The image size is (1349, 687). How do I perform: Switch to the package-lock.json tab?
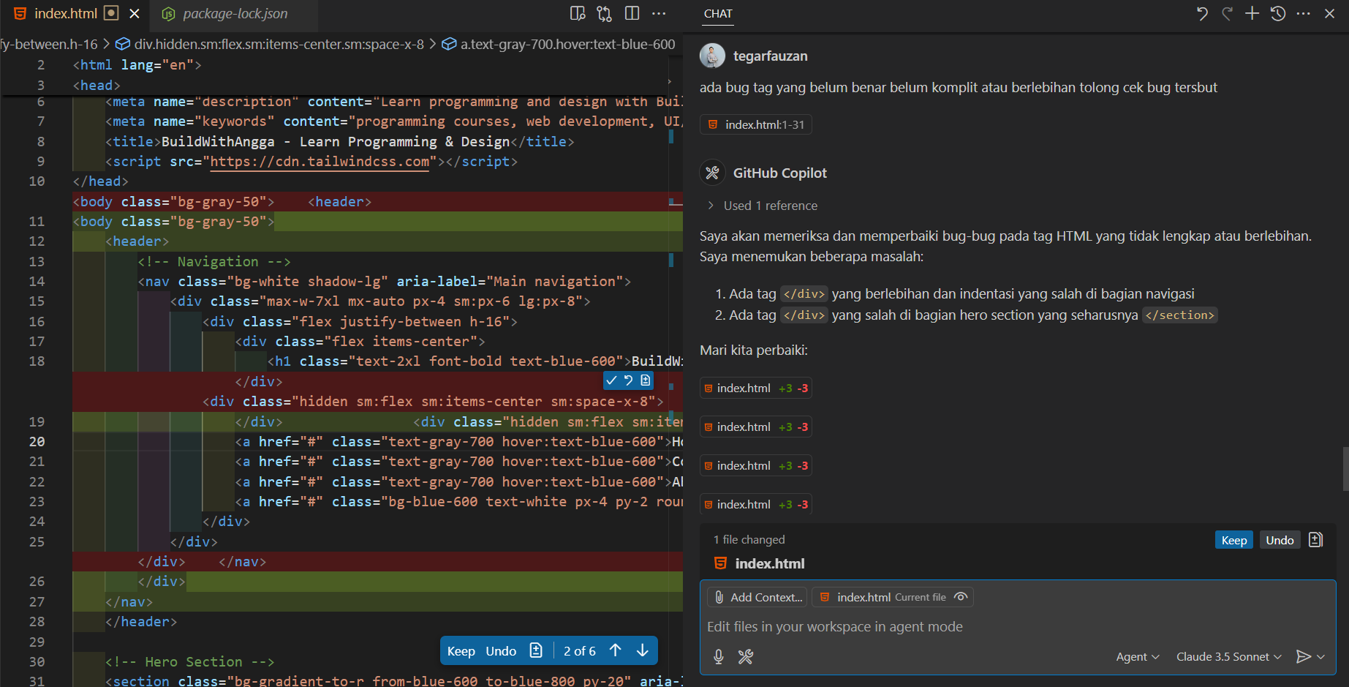234,13
